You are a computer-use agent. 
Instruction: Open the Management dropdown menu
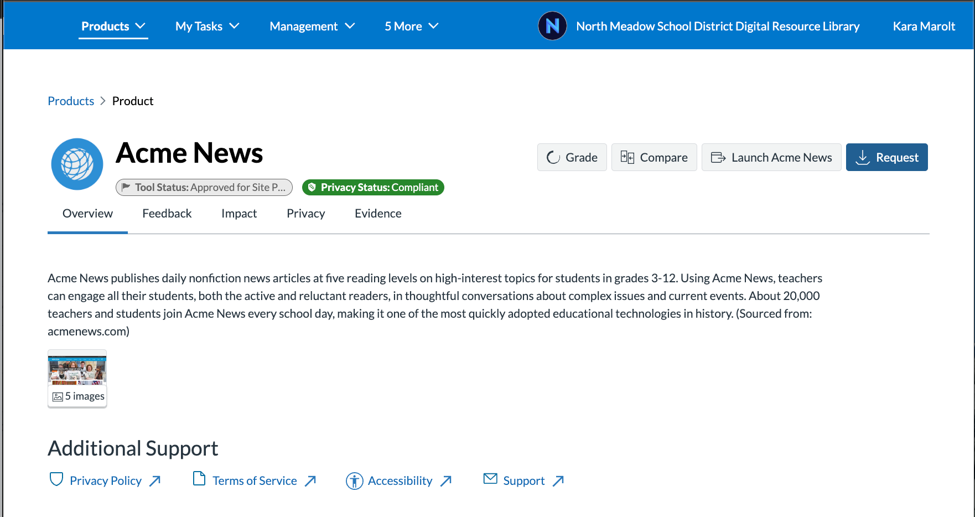pyautogui.click(x=312, y=26)
